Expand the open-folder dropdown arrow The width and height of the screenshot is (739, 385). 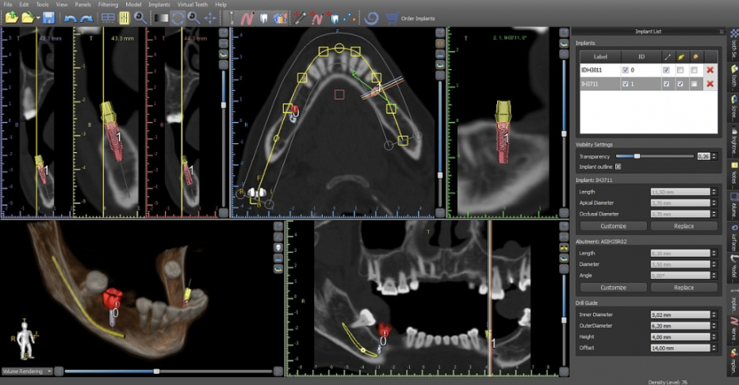pos(36,17)
